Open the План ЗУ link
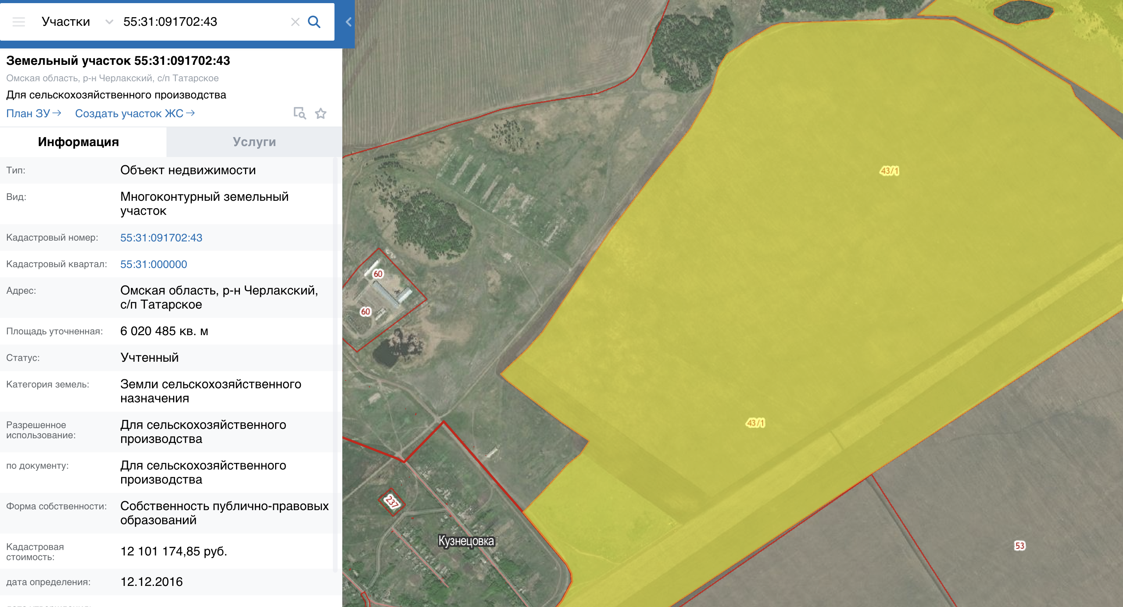 (34, 113)
